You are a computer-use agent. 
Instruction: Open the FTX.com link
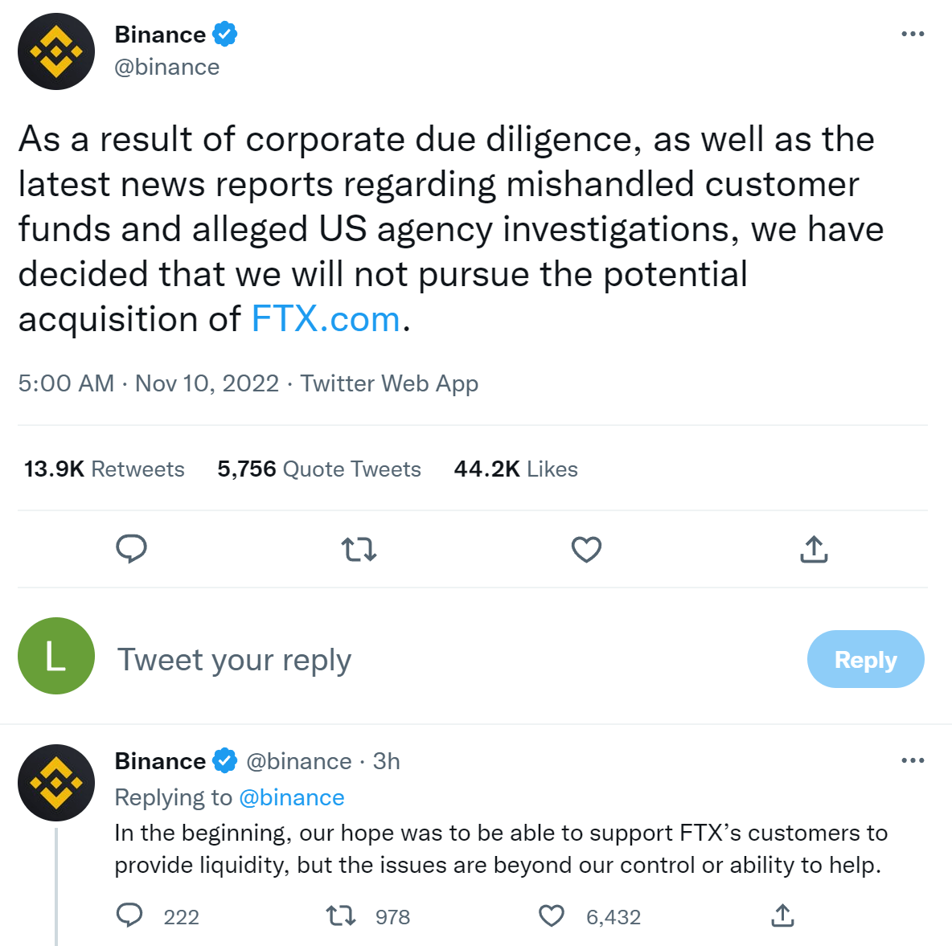326,319
